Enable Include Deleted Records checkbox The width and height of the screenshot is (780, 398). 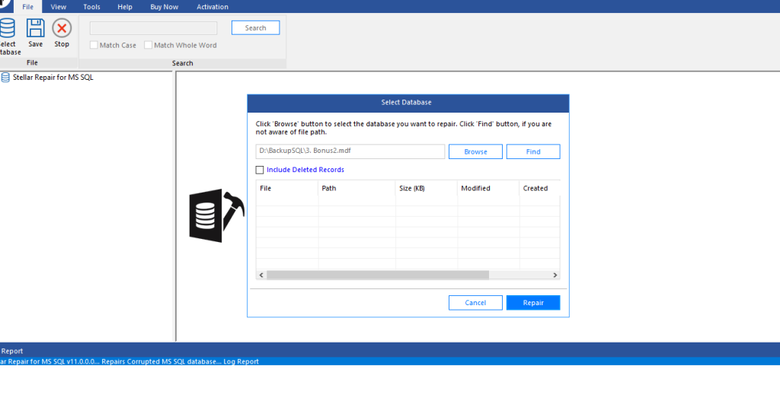click(260, 170)
